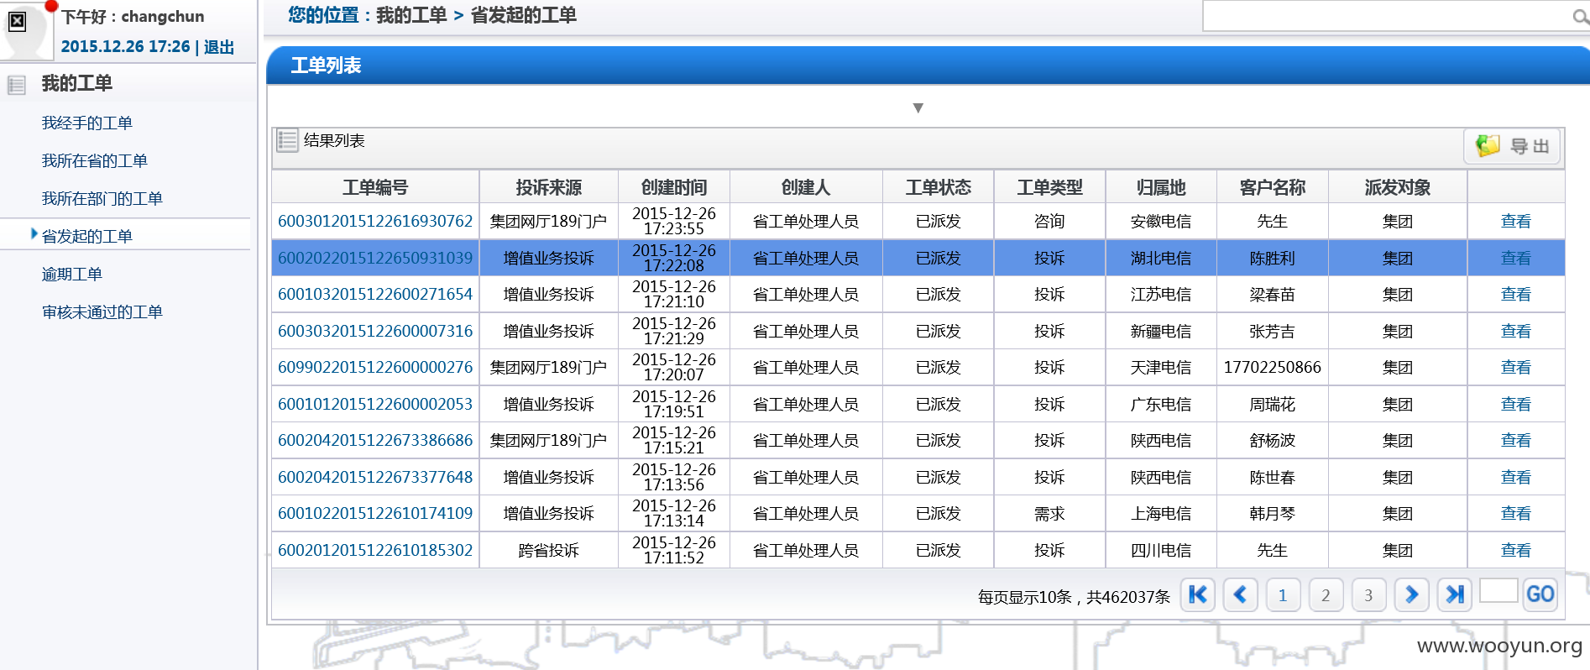
Task: Focus the page number input box
Action: [x=1498, y=591]
